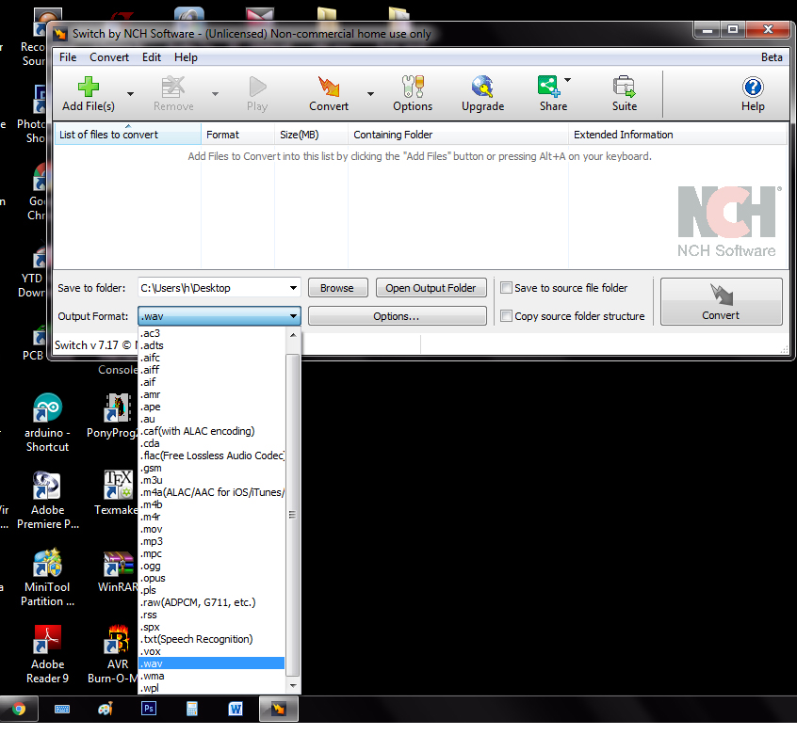797x751 pixels.
Task: Open the Suite toolbox icon
Action: click(x=624, y=87)
